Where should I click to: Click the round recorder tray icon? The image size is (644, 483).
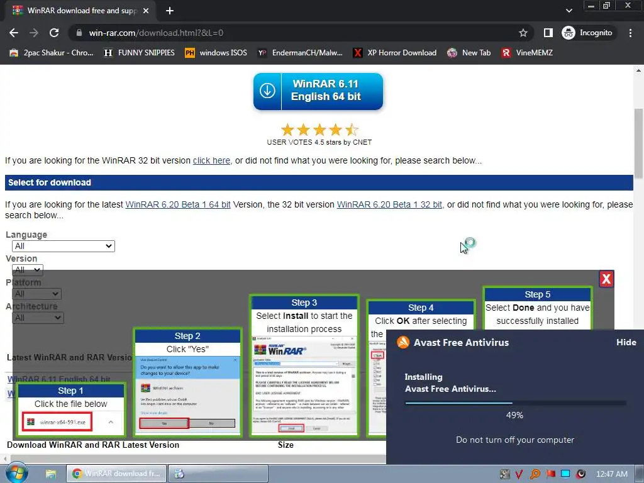580,474
